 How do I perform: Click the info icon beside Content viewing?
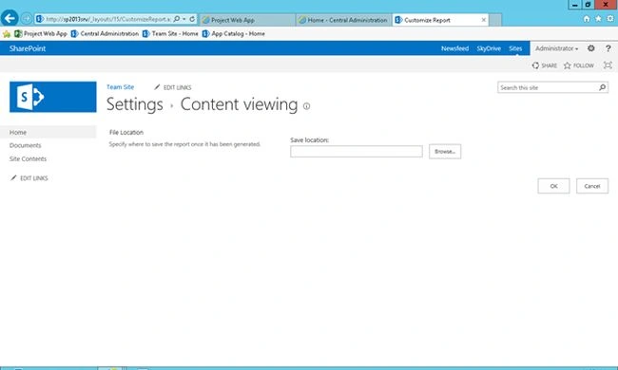(x=306, y=105)
